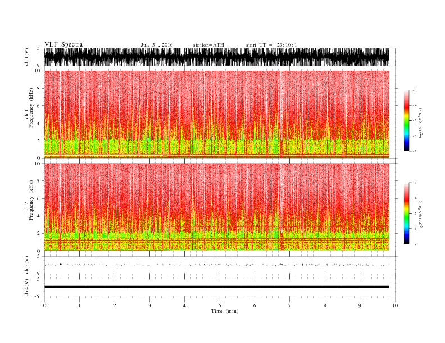
Task: Click the '4' minute tick label
Action: [x=184, y=305]
